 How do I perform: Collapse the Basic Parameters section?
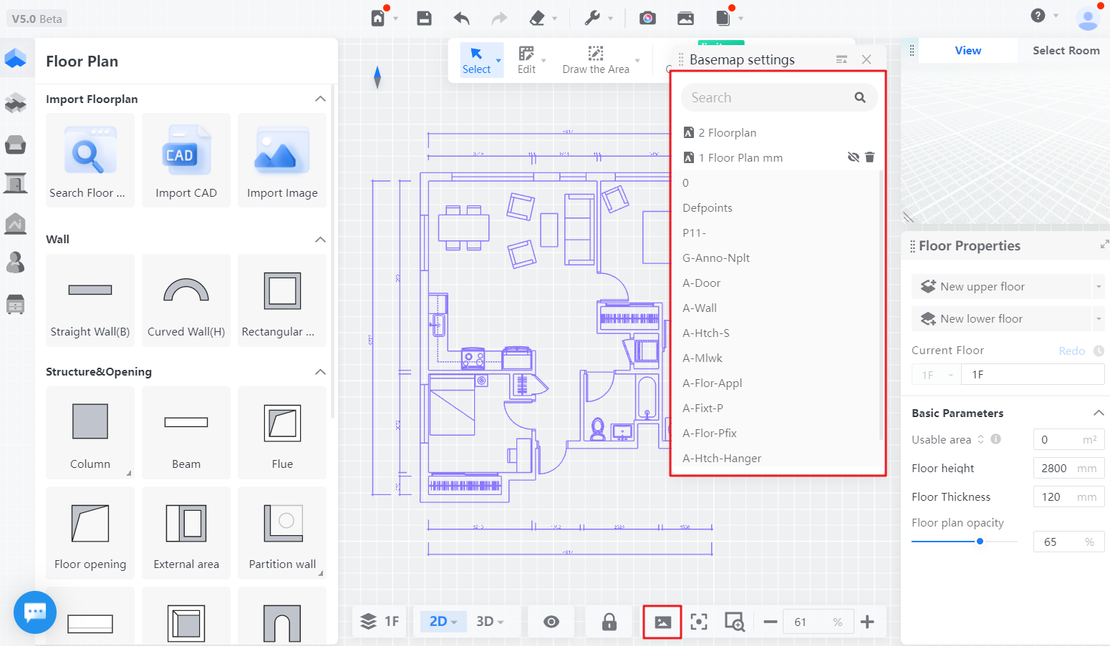pyautogui.click(x=1098, y=413)
